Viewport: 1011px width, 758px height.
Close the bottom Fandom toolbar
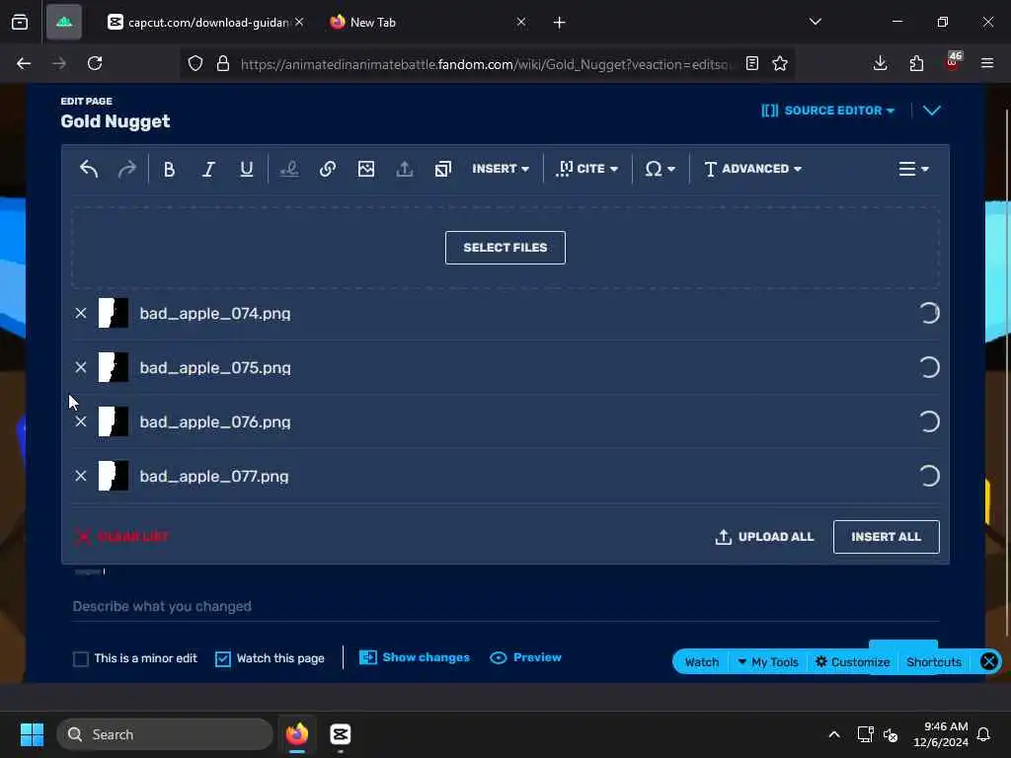pyautogui.click(x=988, y=661)
